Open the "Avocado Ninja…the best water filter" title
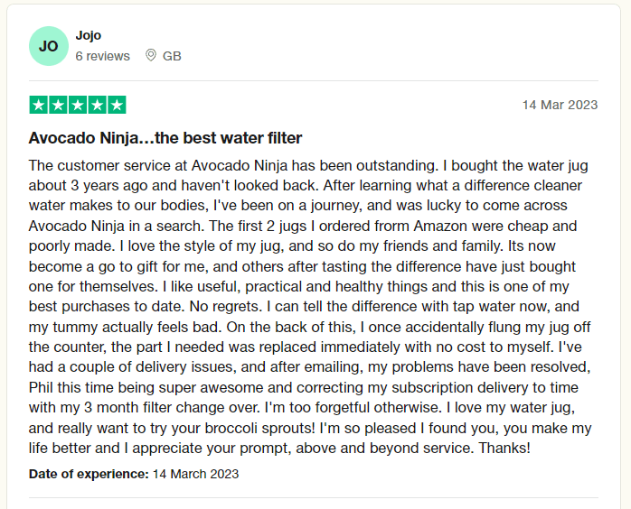This screenshot has width=631, height=509. coord(165,138)
